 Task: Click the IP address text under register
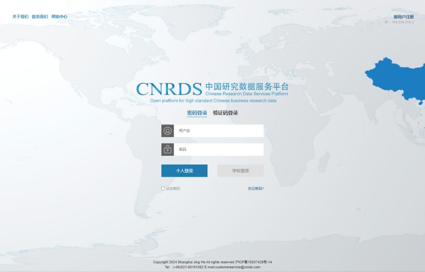(399, 22)
